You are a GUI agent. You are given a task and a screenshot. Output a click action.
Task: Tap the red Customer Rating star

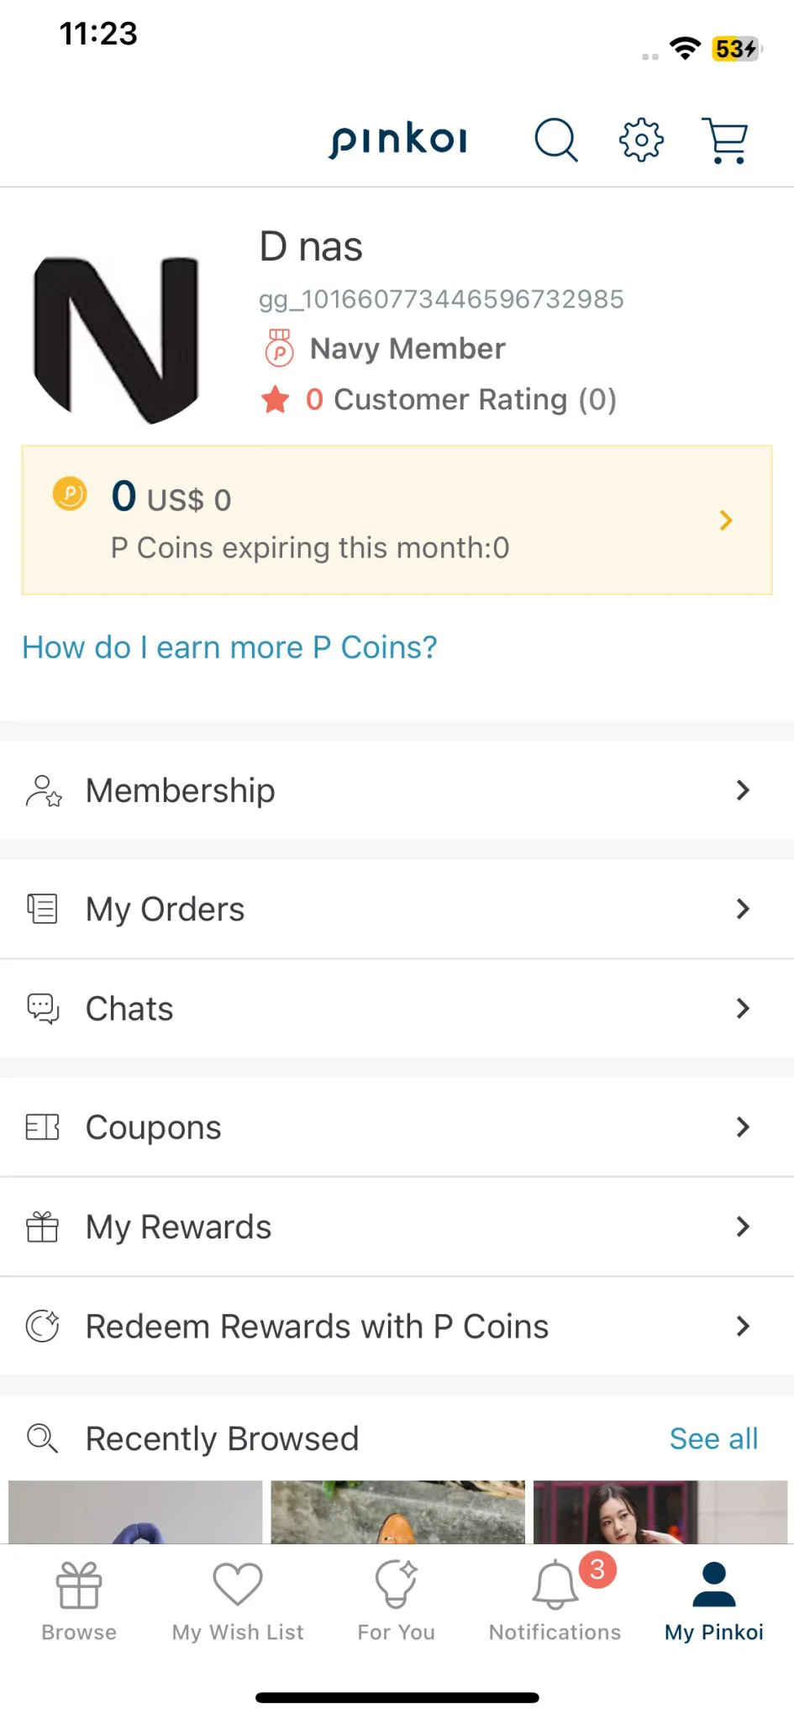coord(276,399)
